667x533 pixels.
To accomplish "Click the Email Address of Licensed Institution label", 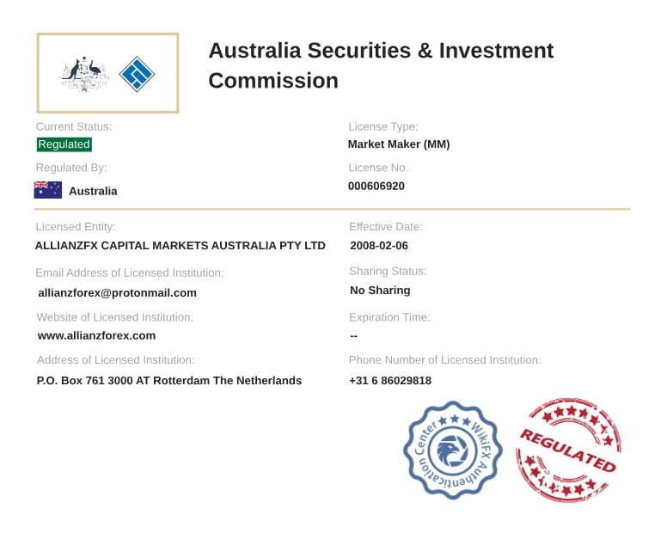I will [x=130, y=273].
